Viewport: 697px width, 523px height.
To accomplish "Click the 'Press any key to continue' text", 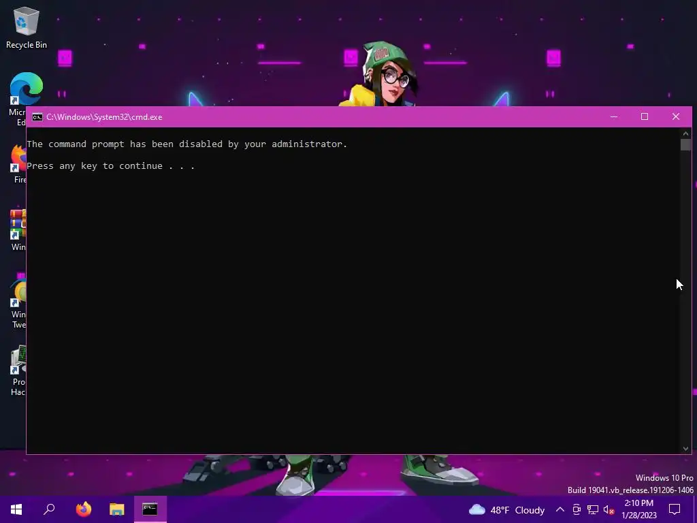I will pos(110,166).
